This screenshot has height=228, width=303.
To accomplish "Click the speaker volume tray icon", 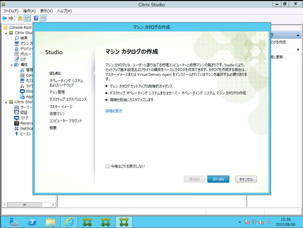I will point(261,222).
